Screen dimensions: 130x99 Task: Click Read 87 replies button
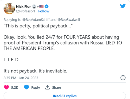pos(65,96)
